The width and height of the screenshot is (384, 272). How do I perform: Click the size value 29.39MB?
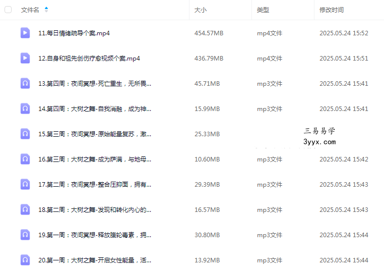(x=207, y=185)
